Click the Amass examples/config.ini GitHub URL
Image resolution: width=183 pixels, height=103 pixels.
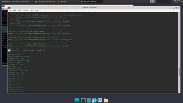click(40, 40)
